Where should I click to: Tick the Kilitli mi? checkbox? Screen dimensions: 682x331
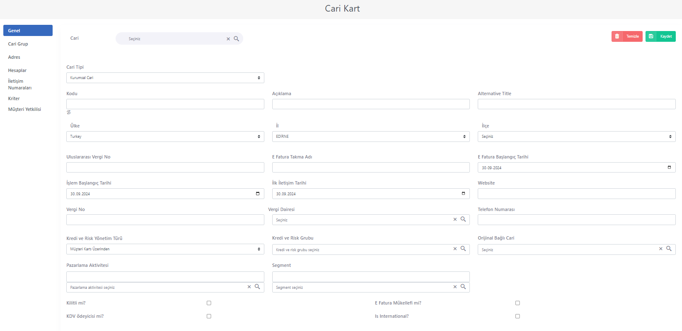click(209, 303)
